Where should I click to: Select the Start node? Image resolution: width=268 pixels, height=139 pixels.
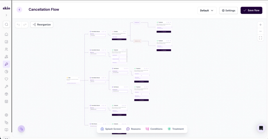(73, 80)
